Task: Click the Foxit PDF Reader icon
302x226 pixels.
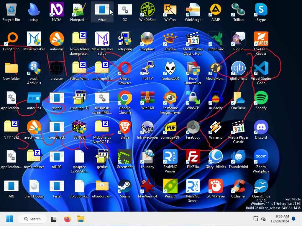Action: point(261,39)
